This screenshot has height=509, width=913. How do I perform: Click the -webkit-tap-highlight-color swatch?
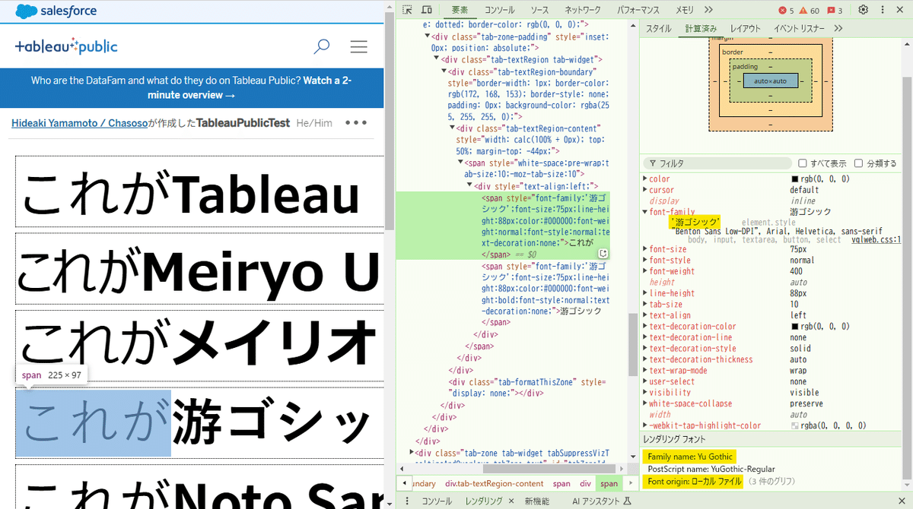tap(794, 426)
